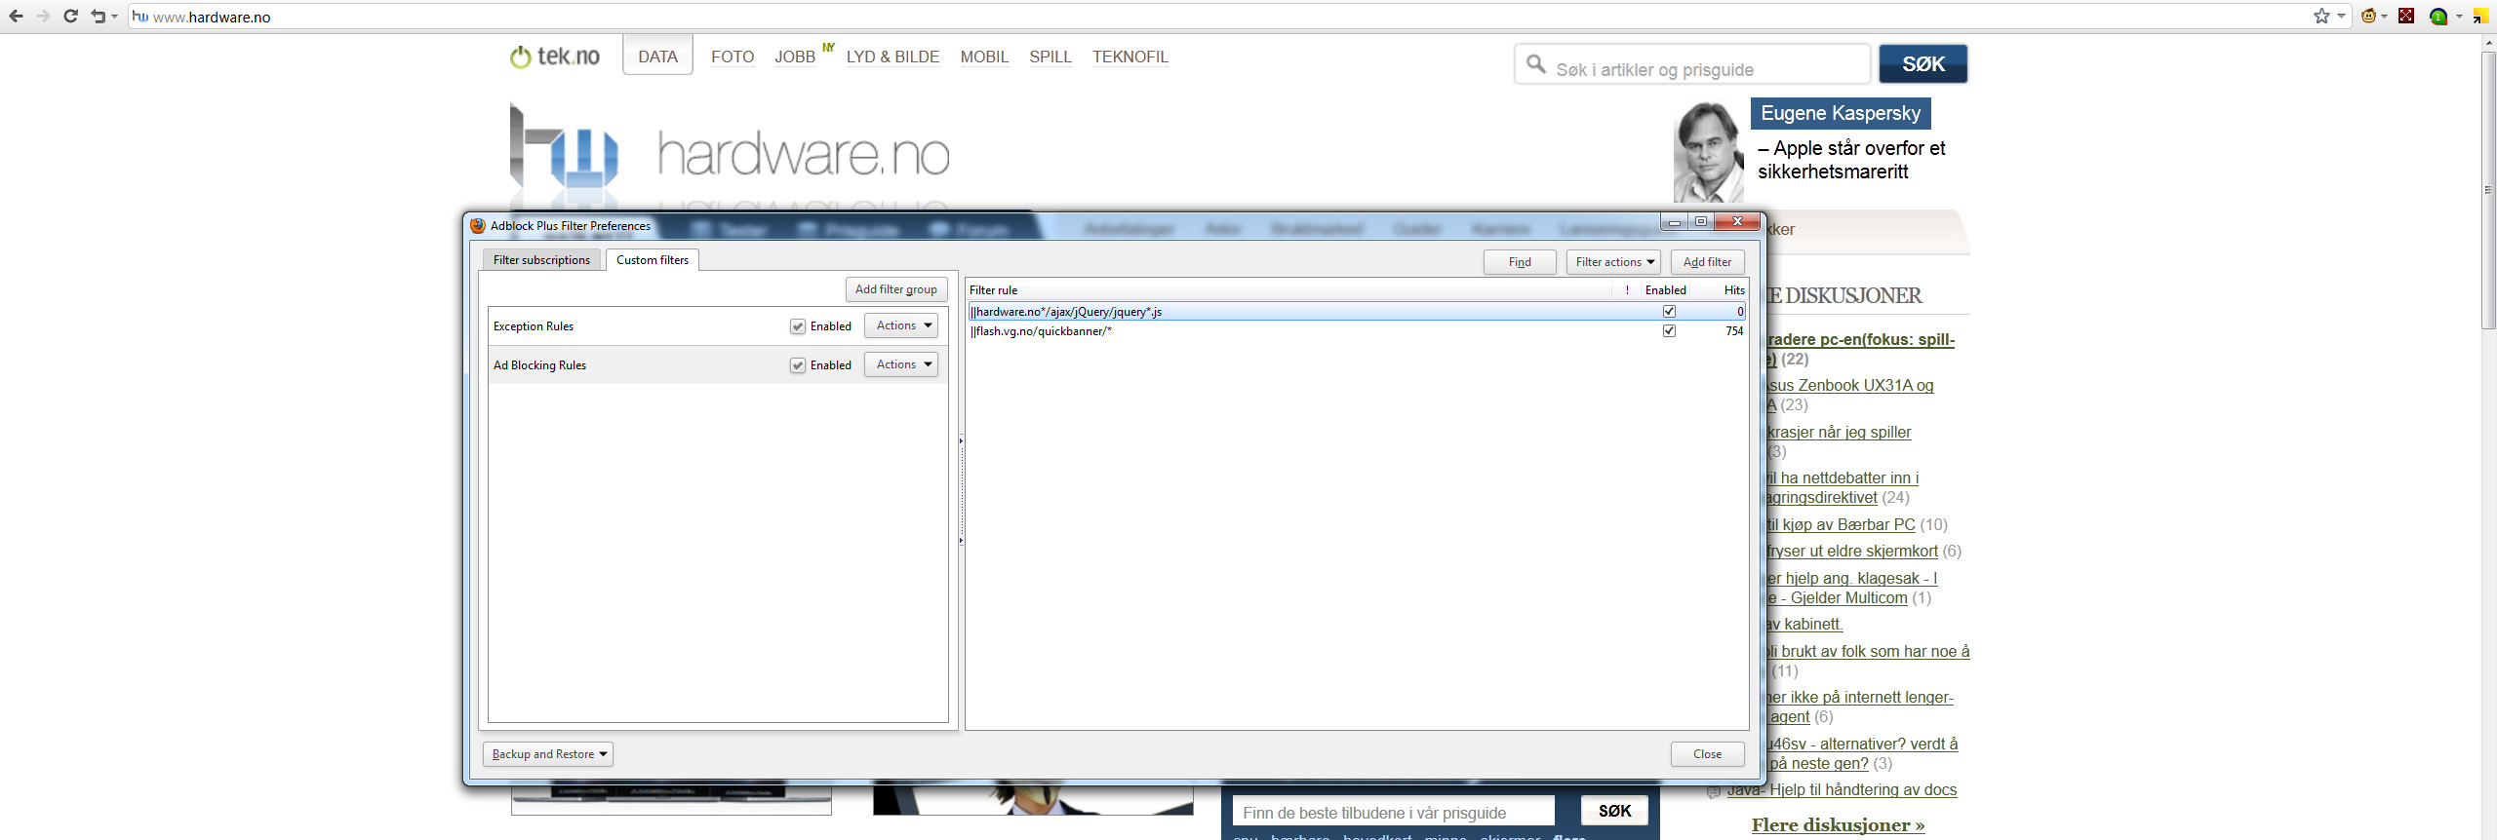Screen dimensions: 2497x840
Task: Click the undo close tab arrow icon
Action: click(98, 17)
